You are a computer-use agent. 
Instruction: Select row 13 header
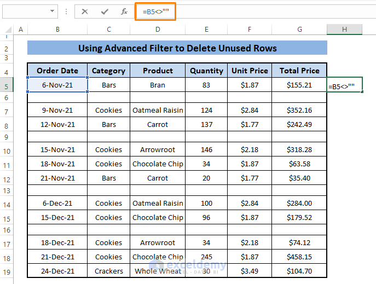pos(7,190)
